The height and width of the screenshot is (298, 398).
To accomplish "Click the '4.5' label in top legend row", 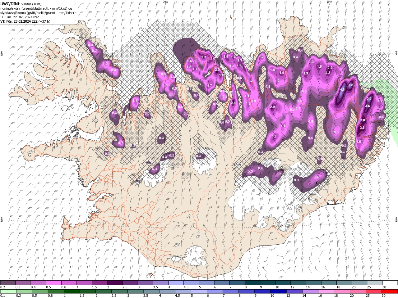I will 186,287.
